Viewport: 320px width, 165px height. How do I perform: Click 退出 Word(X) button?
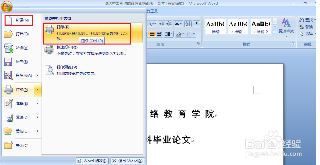point(128,161)
